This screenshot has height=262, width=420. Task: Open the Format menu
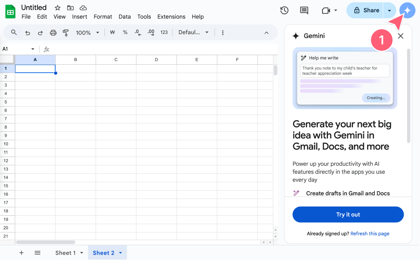[x=103, y=16]
